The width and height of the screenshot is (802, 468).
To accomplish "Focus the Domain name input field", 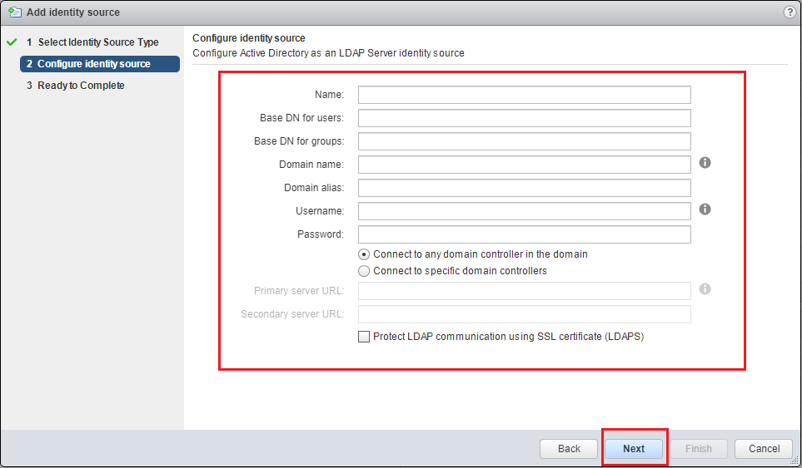I will [525, 165].
